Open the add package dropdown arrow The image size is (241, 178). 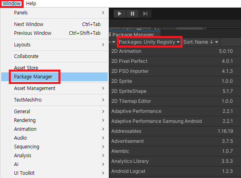114,42
